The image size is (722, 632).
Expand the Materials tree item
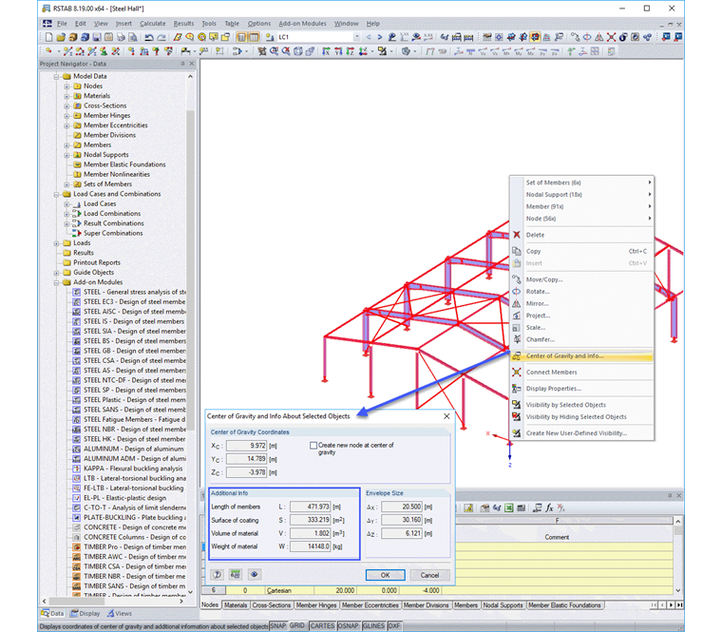click(66, 96)
